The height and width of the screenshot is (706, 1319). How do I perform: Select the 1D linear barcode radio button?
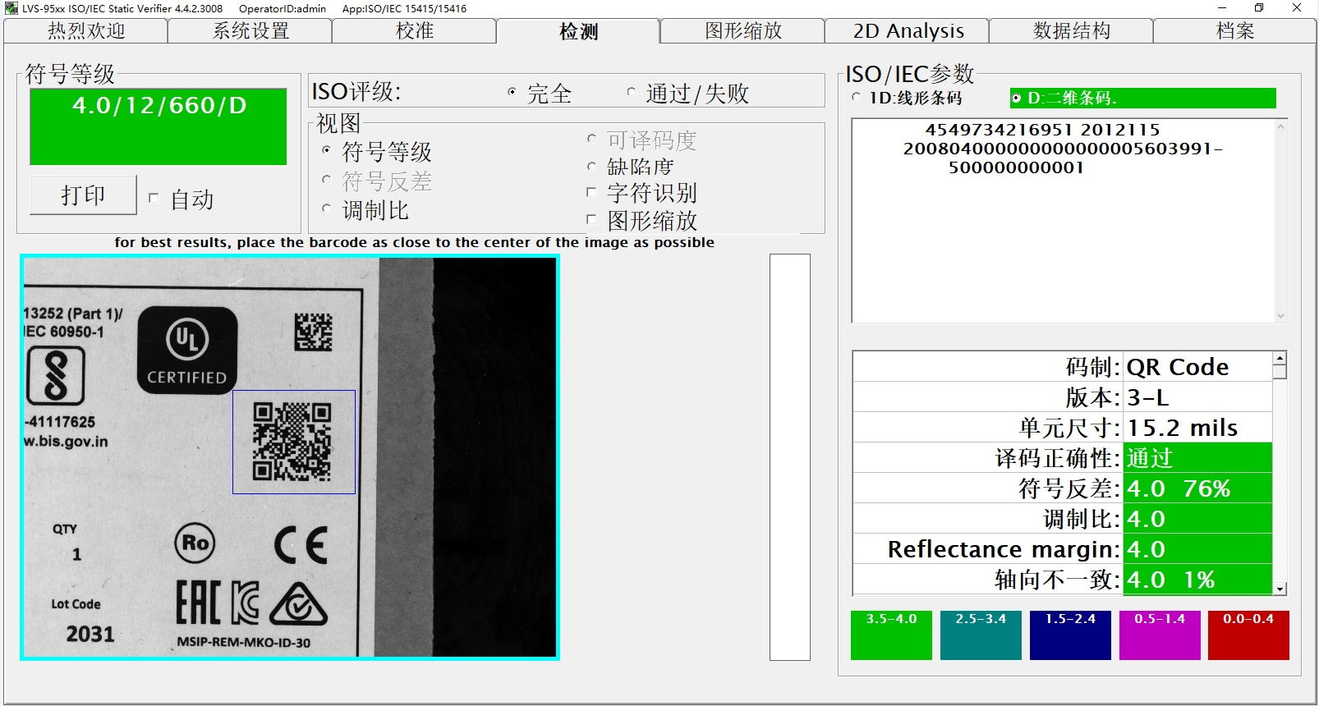(857, 98)
